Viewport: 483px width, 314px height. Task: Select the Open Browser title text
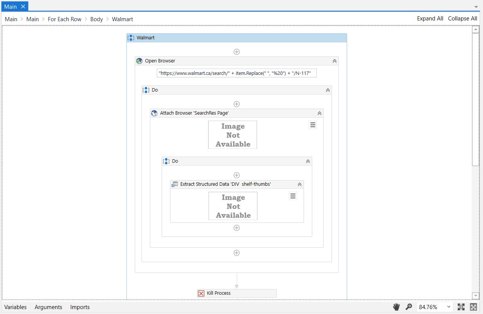tap(160, 61)
